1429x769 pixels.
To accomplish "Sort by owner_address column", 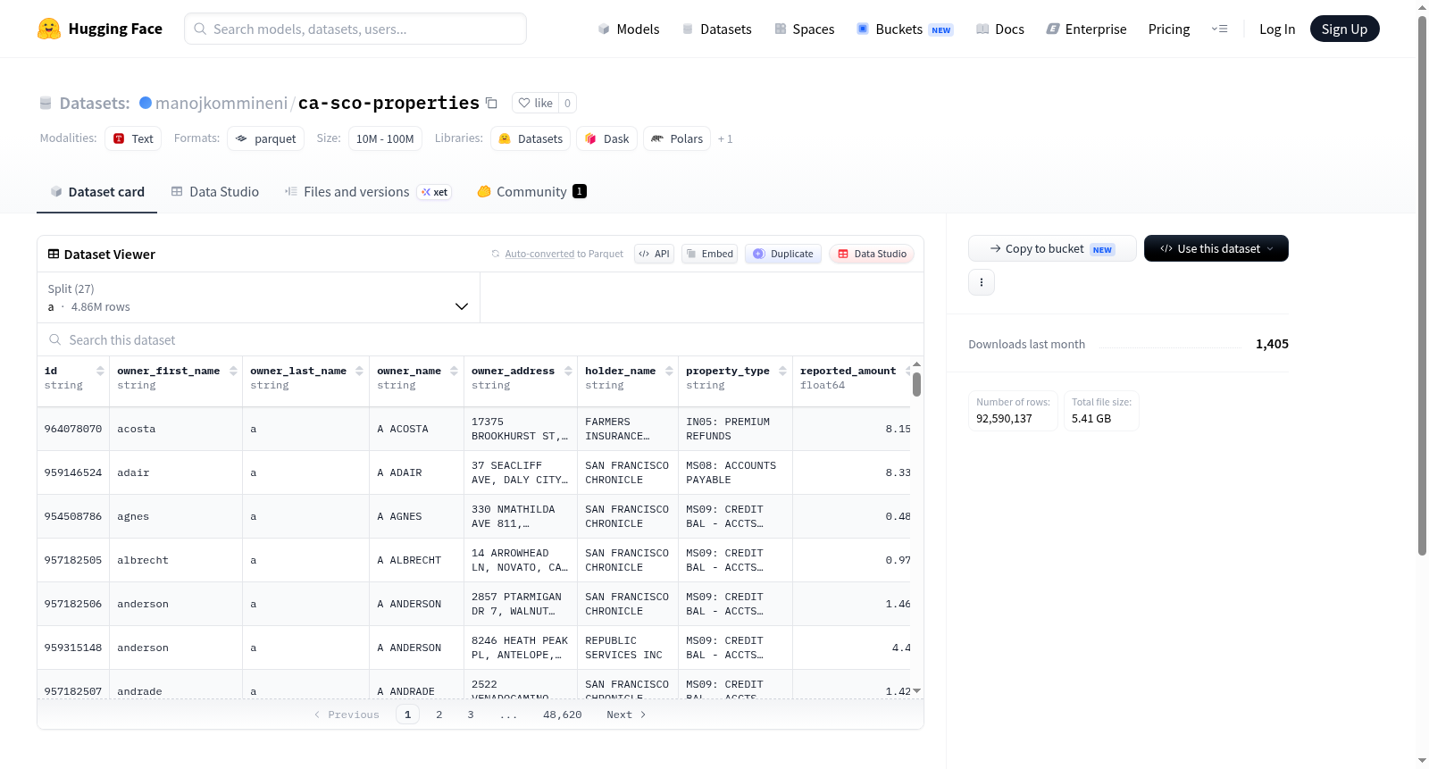I will click(568, 371).
